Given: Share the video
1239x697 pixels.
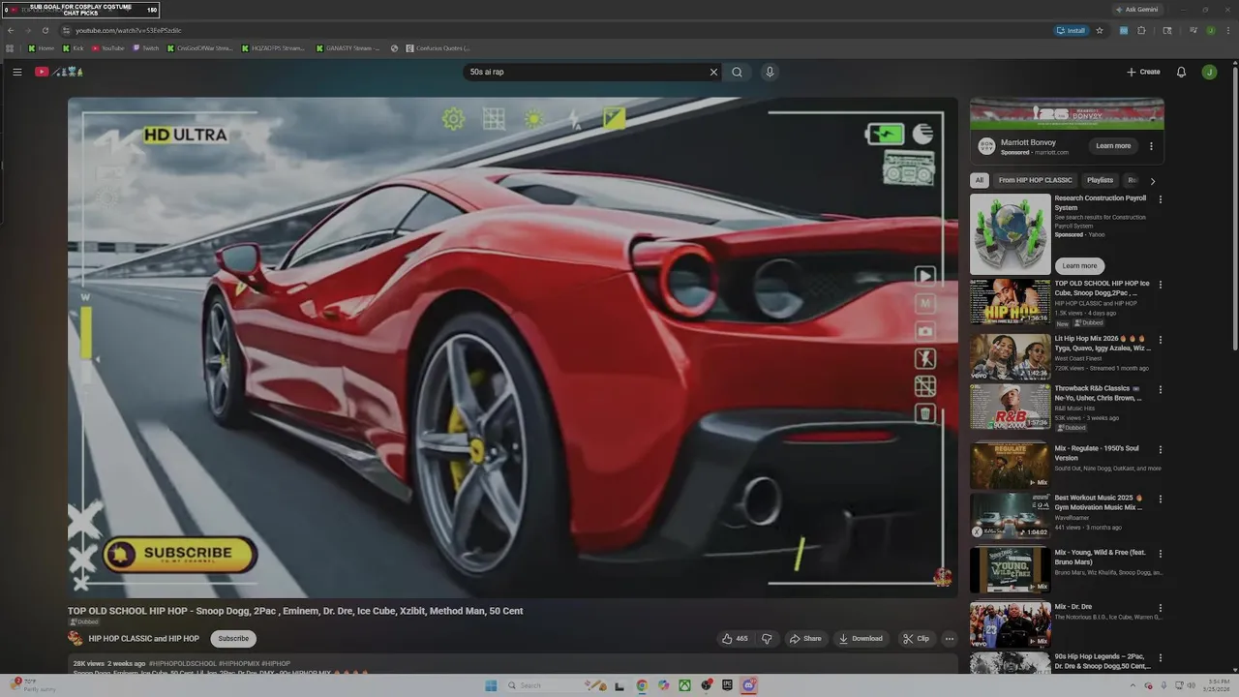Looking at the screenshot, I should [805, 639].
